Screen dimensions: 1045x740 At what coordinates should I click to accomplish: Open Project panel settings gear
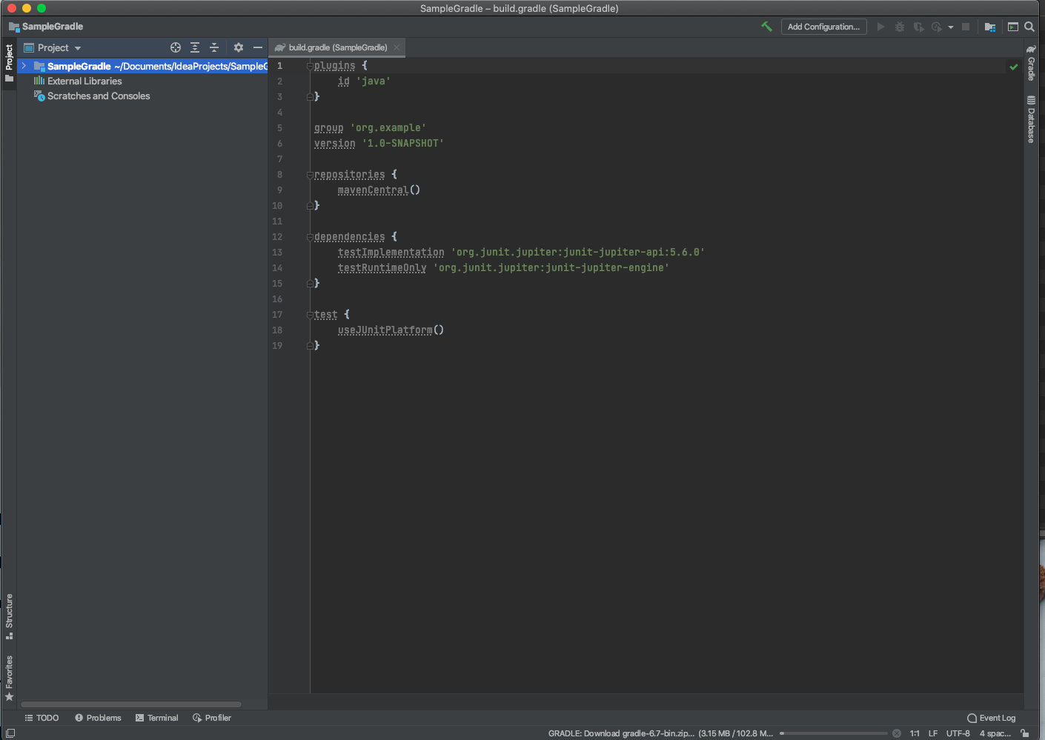tap(238, 47)
